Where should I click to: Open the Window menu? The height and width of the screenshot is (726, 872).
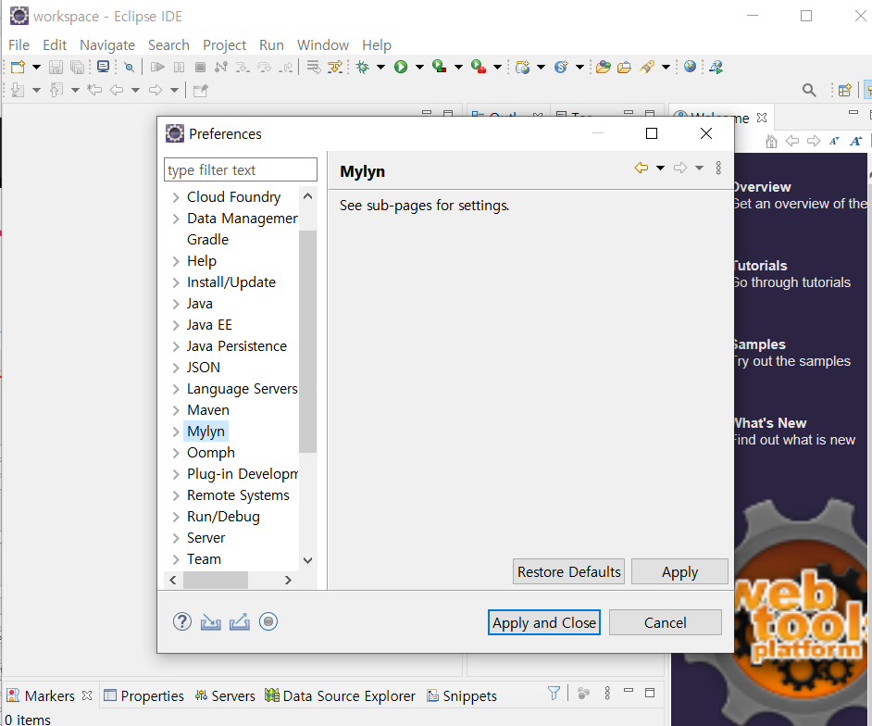[x=323, y=44]
